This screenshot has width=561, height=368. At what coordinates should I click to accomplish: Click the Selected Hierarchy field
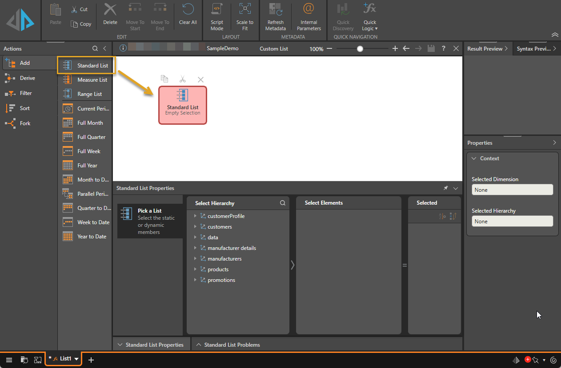512,222
